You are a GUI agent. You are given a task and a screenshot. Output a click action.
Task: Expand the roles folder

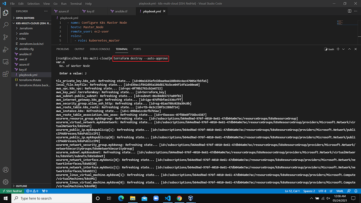31,39
